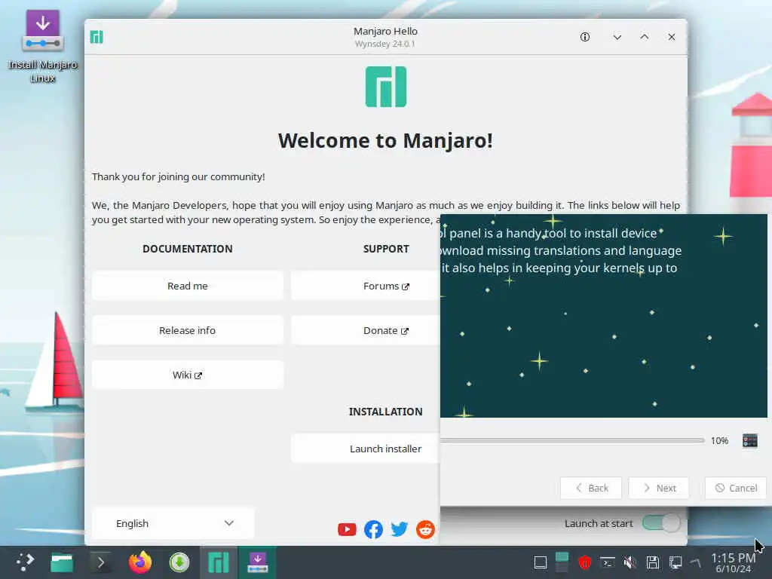Launch the Konsole terminal from the taskbar
The height and width of the screenshot is (579, 772).
tap(101, 562)
